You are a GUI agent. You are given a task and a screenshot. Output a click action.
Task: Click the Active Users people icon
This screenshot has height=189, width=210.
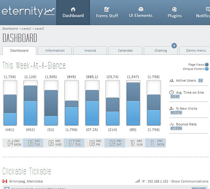[x=171, y=81]
